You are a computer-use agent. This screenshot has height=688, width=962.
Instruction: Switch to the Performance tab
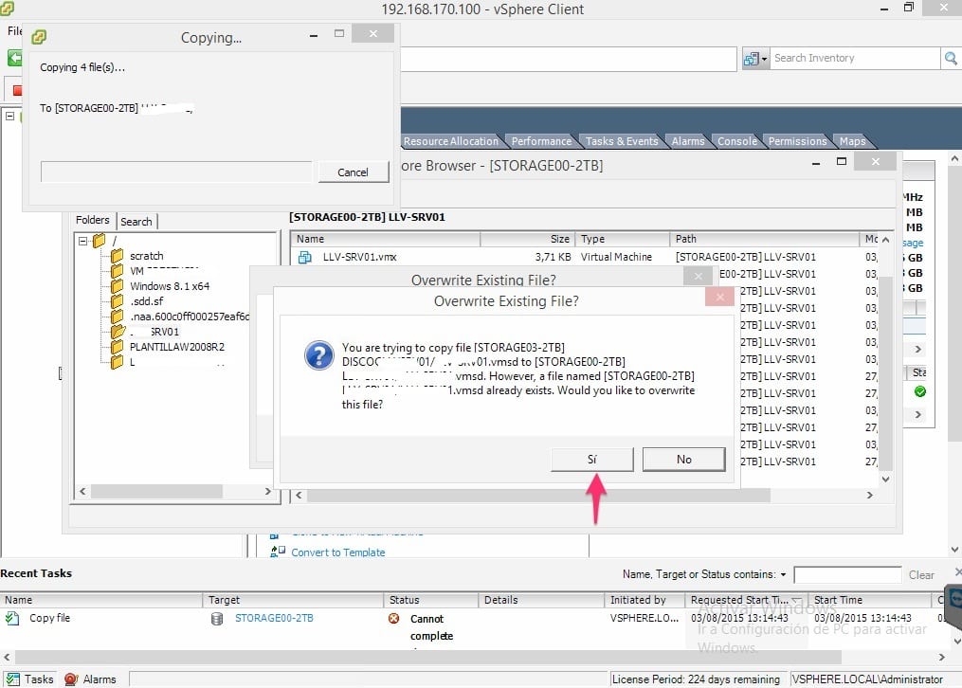541,140
